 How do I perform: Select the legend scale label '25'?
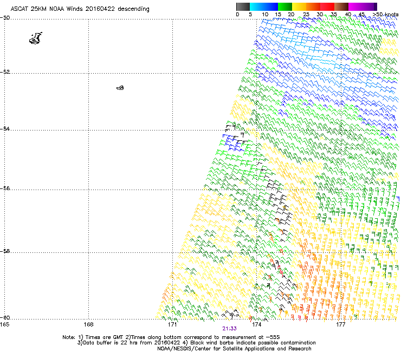[x=306, y=15]
